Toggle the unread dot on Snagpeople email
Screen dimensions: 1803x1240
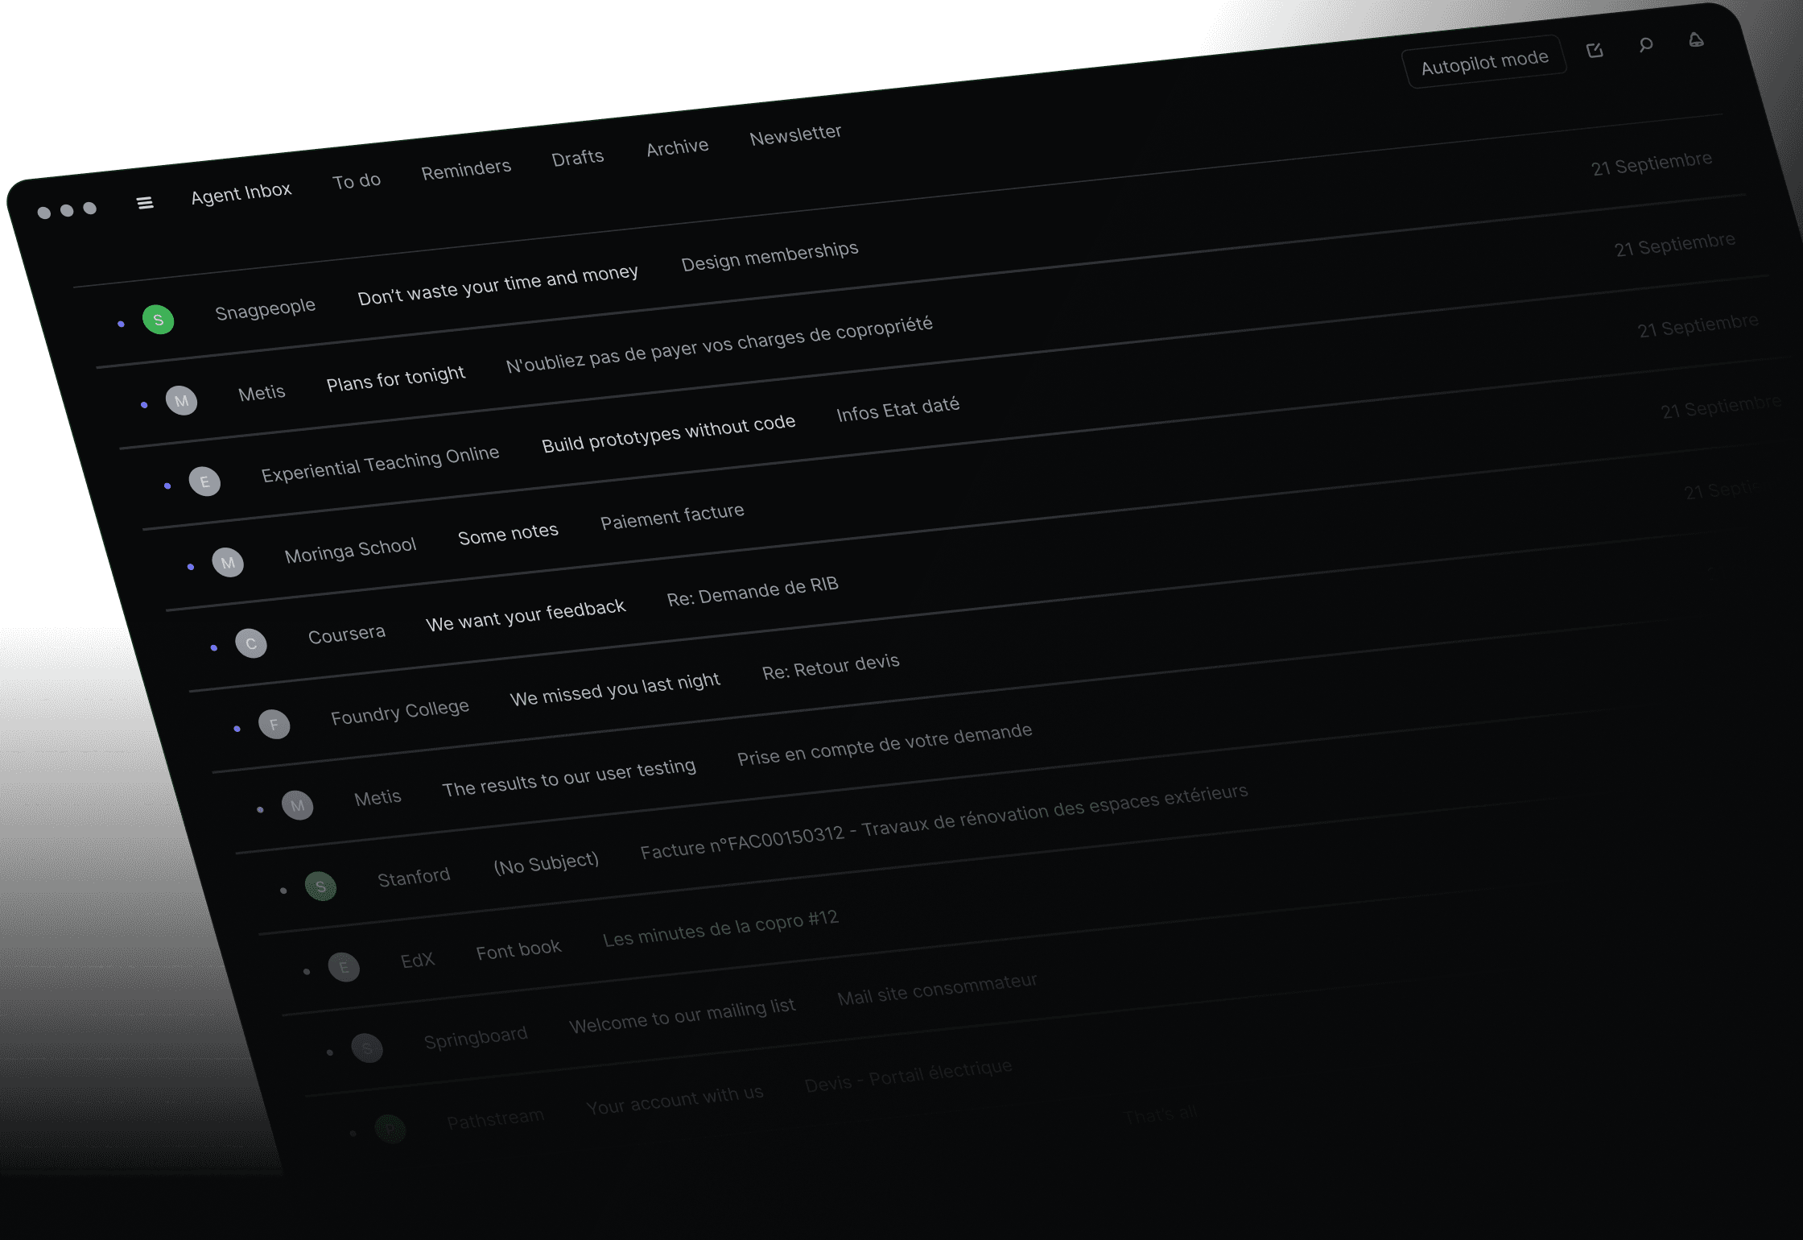[122, 324]
